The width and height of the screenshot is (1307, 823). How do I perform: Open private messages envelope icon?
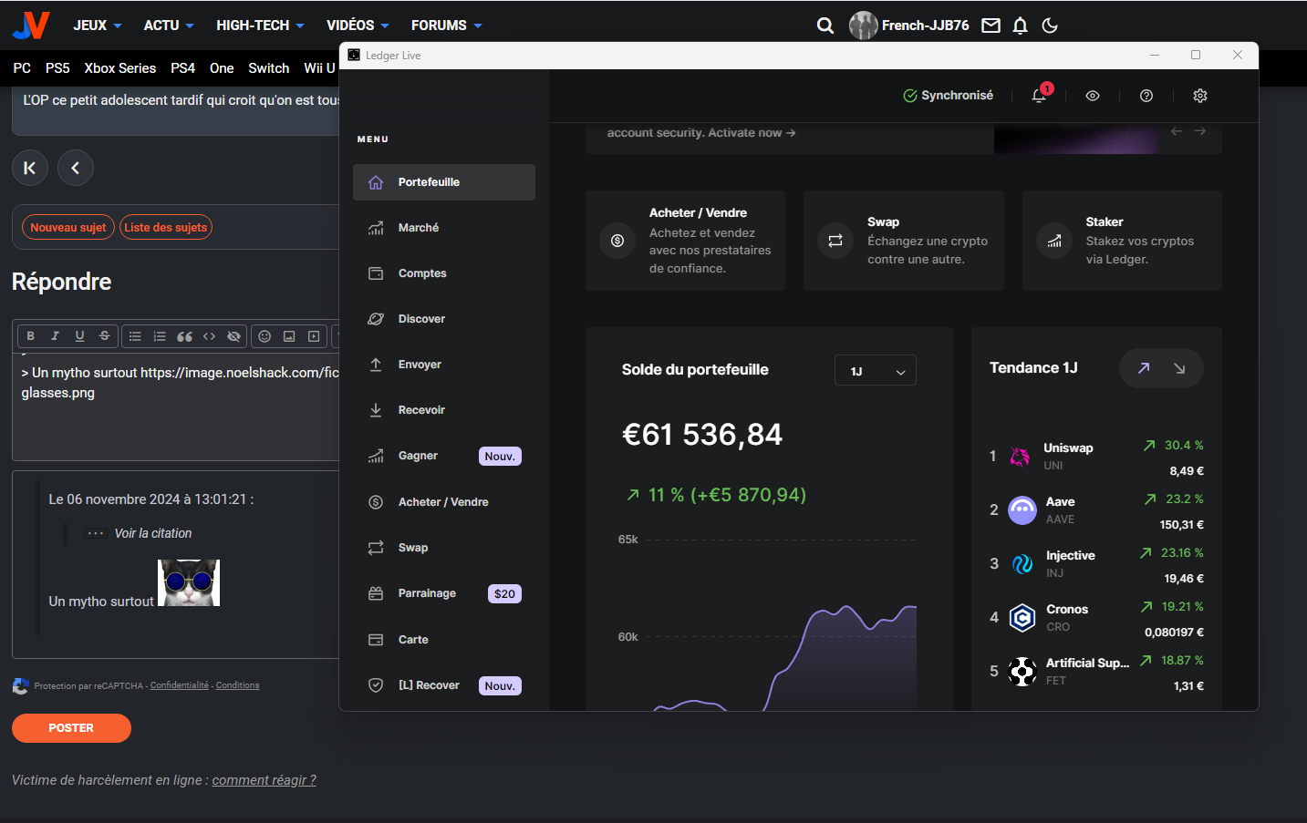991,26
